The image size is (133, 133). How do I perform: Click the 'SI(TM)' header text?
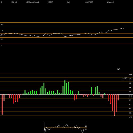click(x=51, y=2)
